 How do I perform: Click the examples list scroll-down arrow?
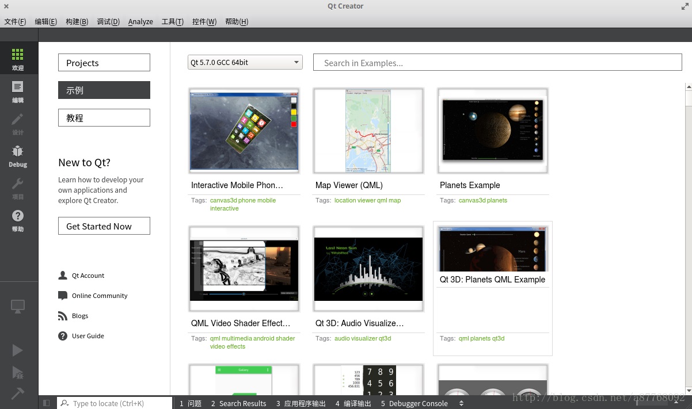(x=689, y=391)
